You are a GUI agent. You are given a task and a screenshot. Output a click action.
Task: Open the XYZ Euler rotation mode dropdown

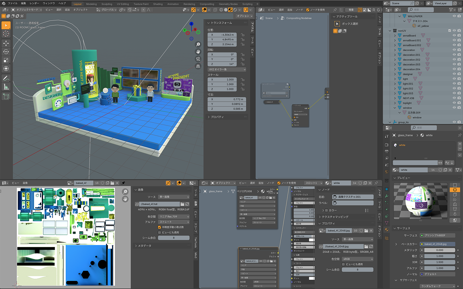point(227,69)
